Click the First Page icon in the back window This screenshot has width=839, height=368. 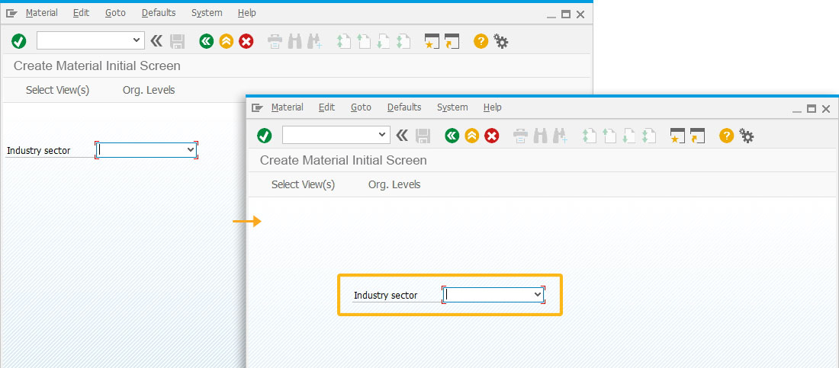(x=343, y=41)
